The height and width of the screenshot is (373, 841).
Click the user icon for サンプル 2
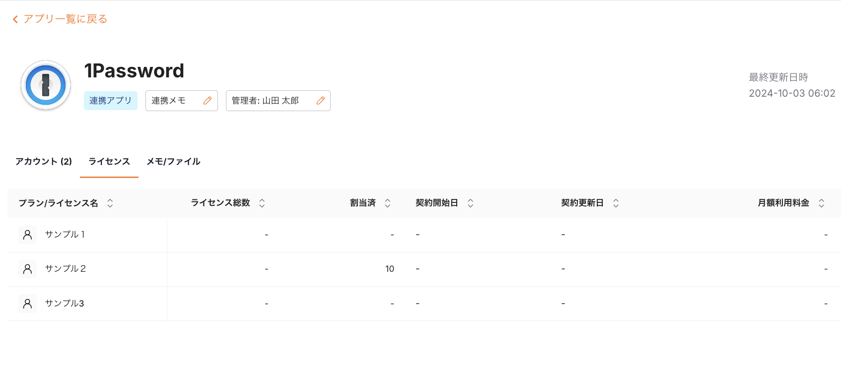coord(28,269)
